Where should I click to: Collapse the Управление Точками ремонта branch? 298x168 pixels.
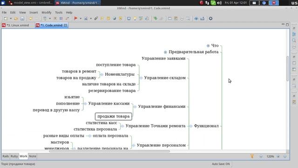pyautogui.click(x=122, y=126)
